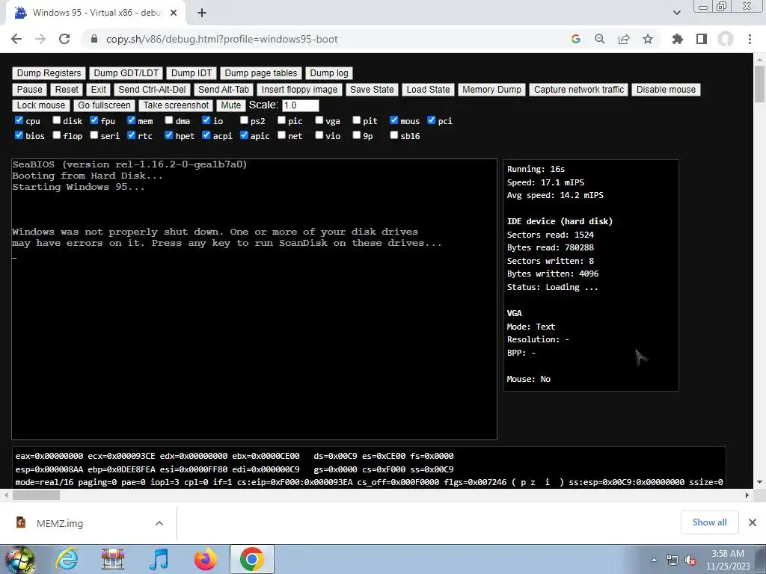Open MEMZ.img download options chevron
Viewport: 766px width, 574px height.
pyautogui.click(x=159, y=523)
